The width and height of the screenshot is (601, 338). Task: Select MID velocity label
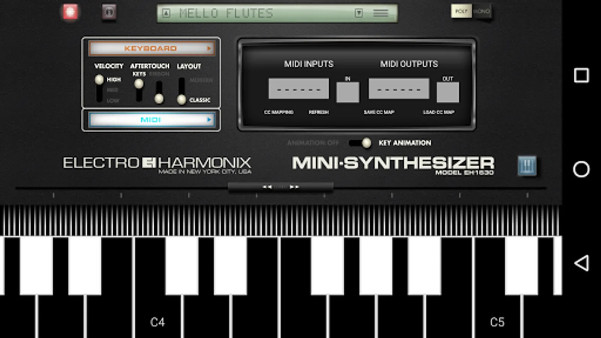112,90
